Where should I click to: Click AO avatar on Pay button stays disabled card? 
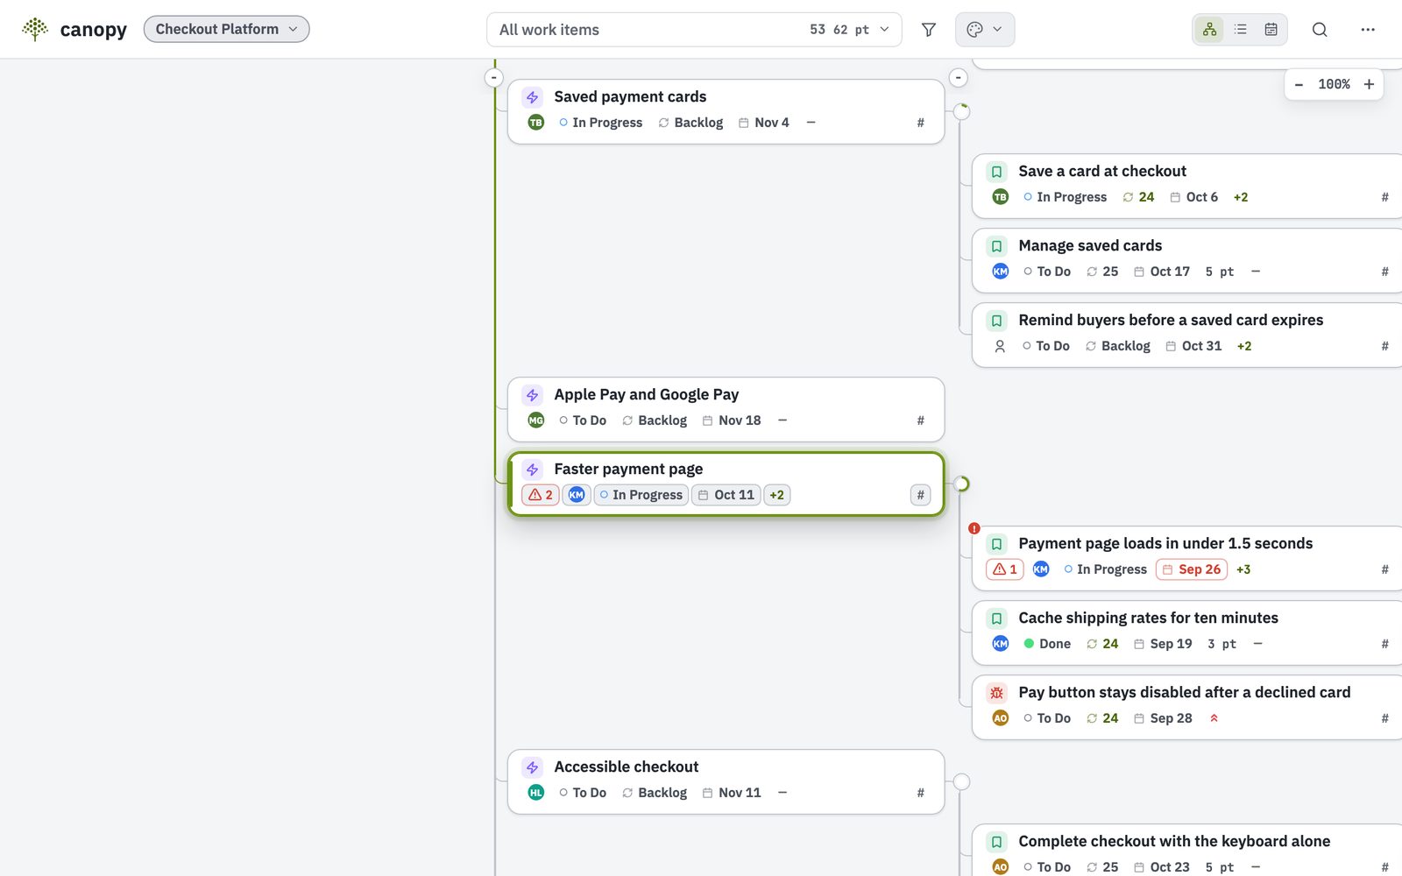pyautogui.click(x=1000, y=718)
